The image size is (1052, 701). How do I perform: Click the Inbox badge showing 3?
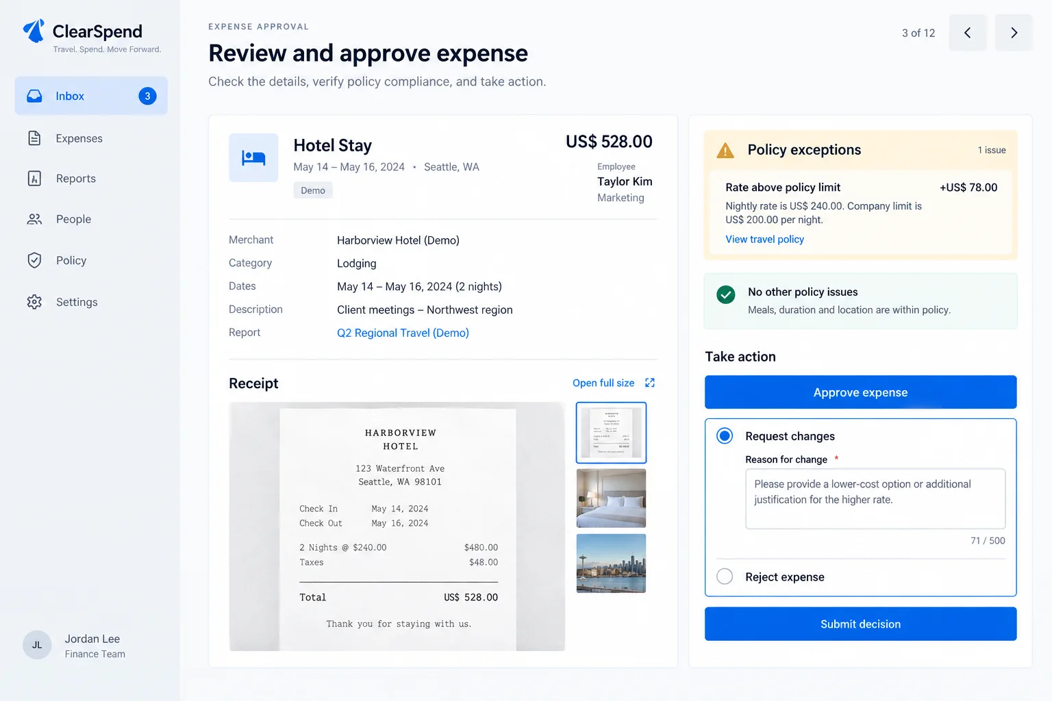(147, 96)
